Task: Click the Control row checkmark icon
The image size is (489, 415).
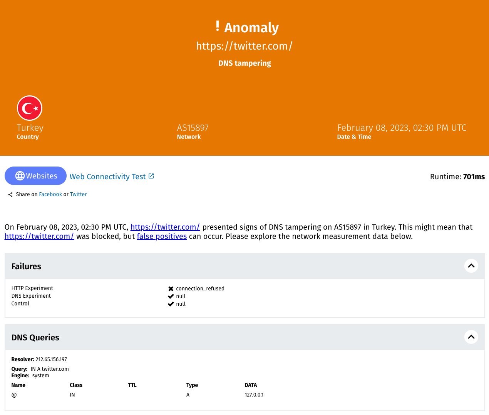Action: tap(171, 304)
